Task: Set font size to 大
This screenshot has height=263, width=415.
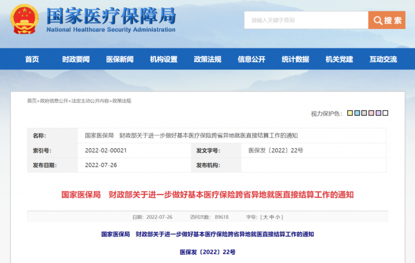Action: tap(265, 217)
